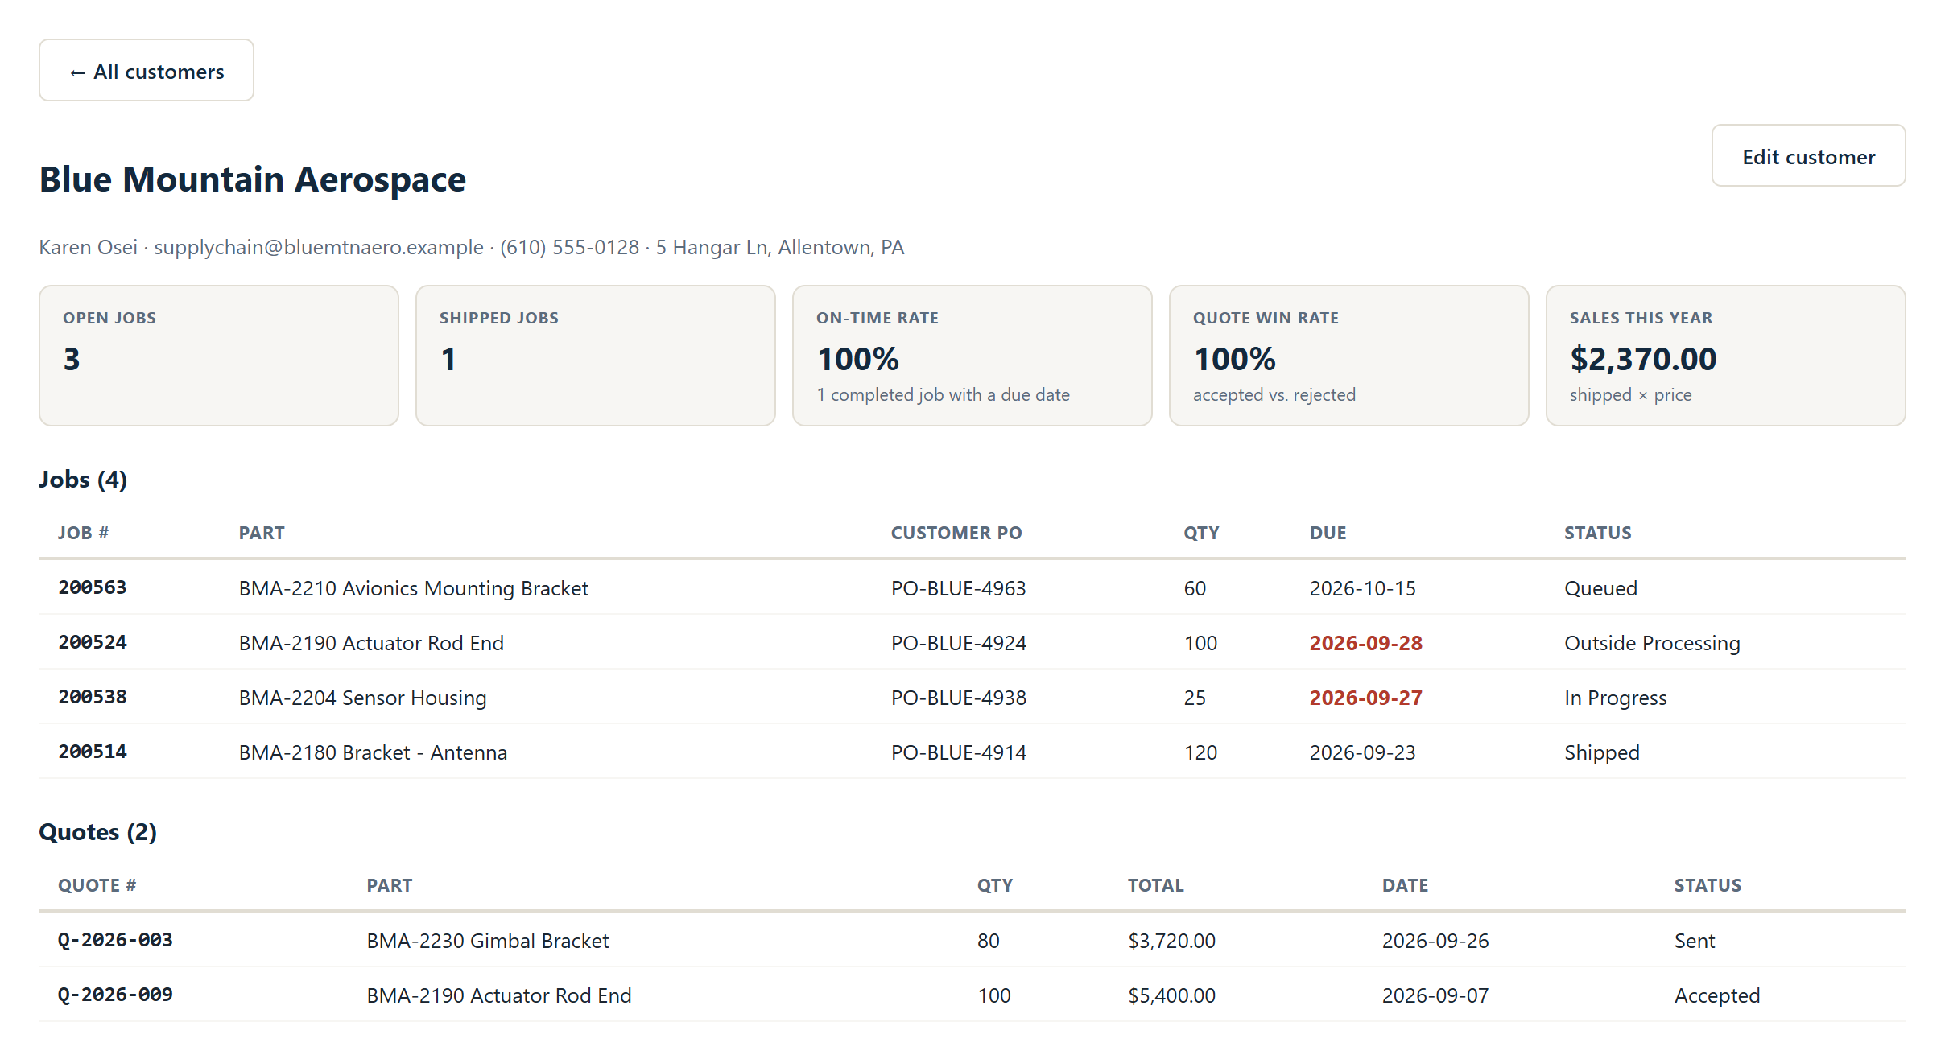The width and height of the screenshot is (1945, 1059).
Task: Click due date 2026-10-15
Action: point(1363,588)
